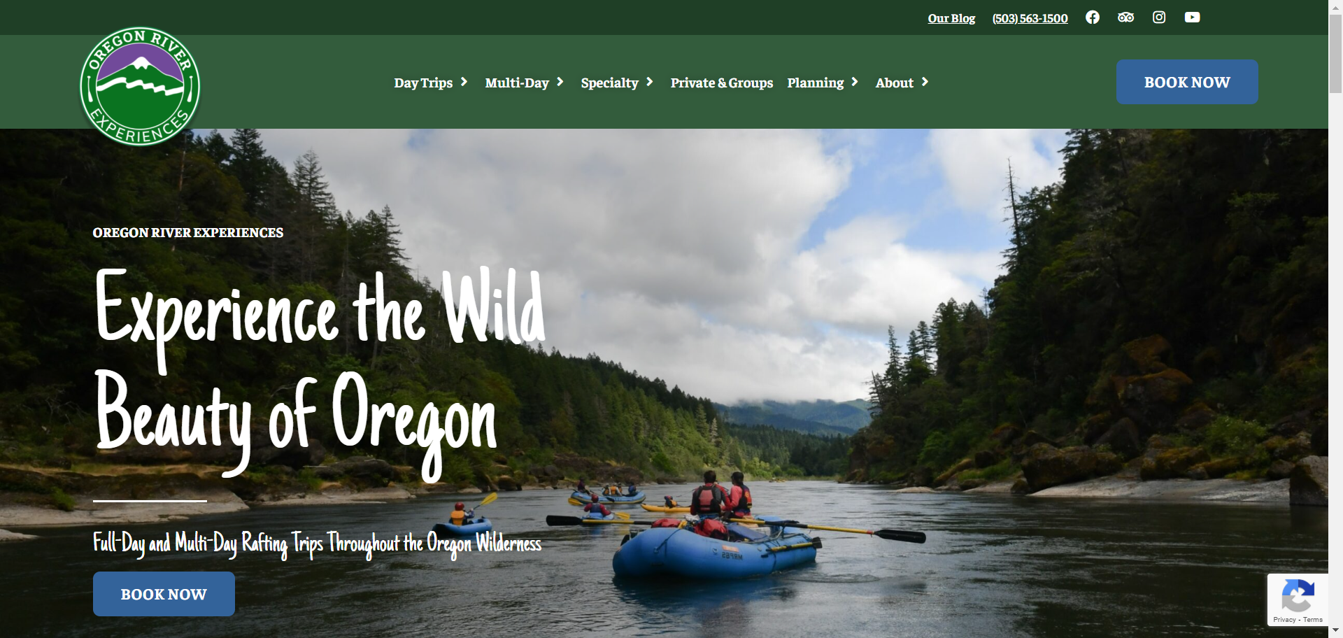Click the page vertical scrollbar thumb
This screenshot has height=638, width=1343.
tap(1335, 52)
